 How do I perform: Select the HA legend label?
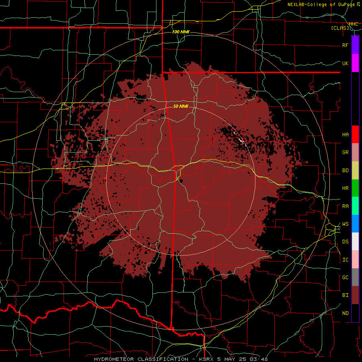[x=345, y=135]
